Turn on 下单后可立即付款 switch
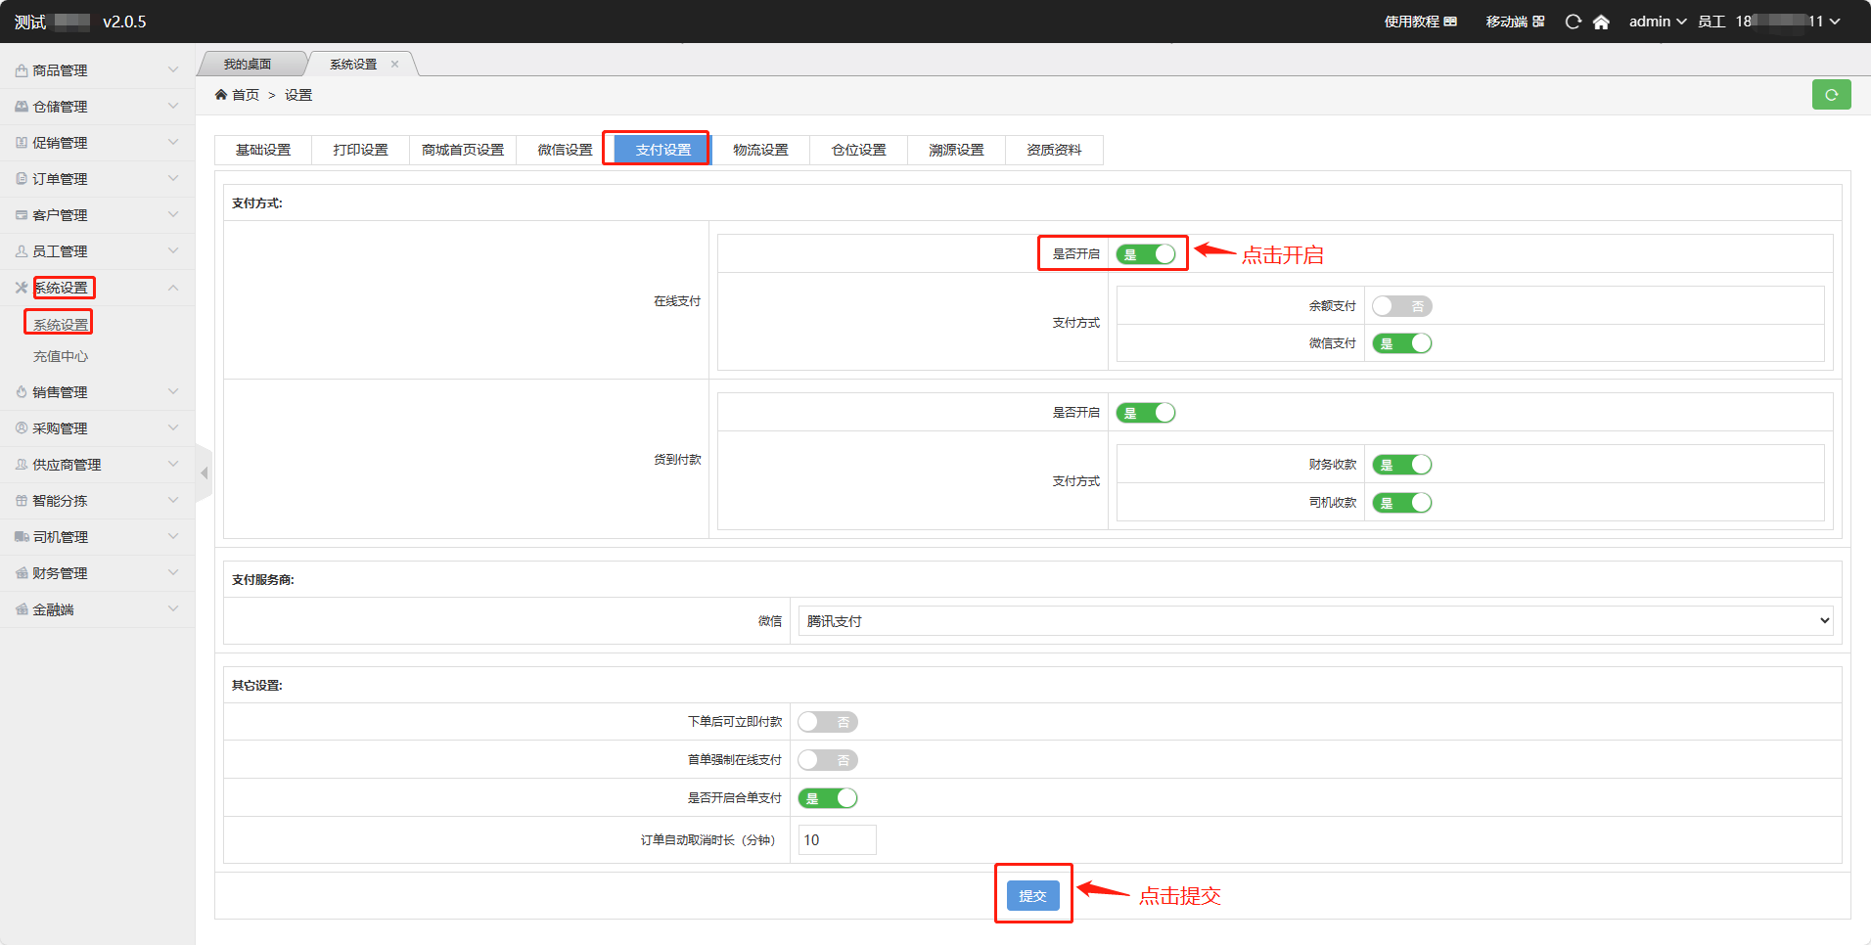The width and height of the screenshot is (1871, 945). 827,722
